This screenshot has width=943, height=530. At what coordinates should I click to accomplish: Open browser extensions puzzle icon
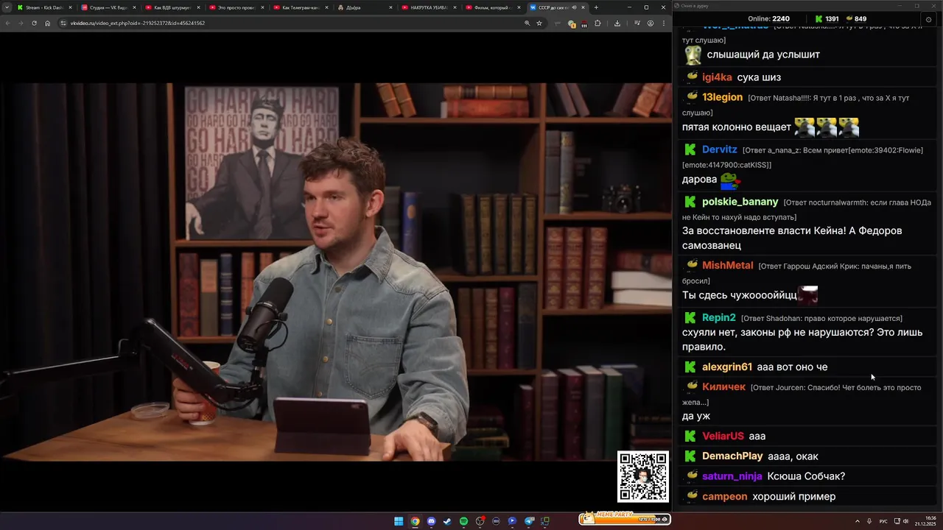(x=597, y=23)
